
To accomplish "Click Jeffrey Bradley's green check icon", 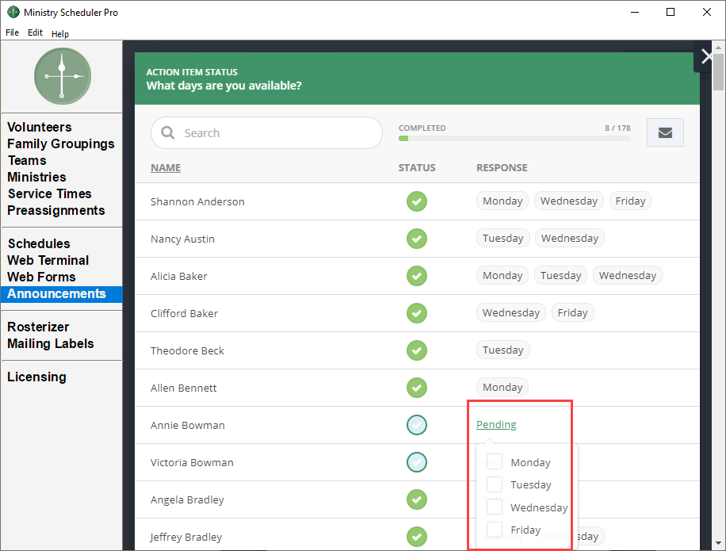I will click(x=417, y=537).
